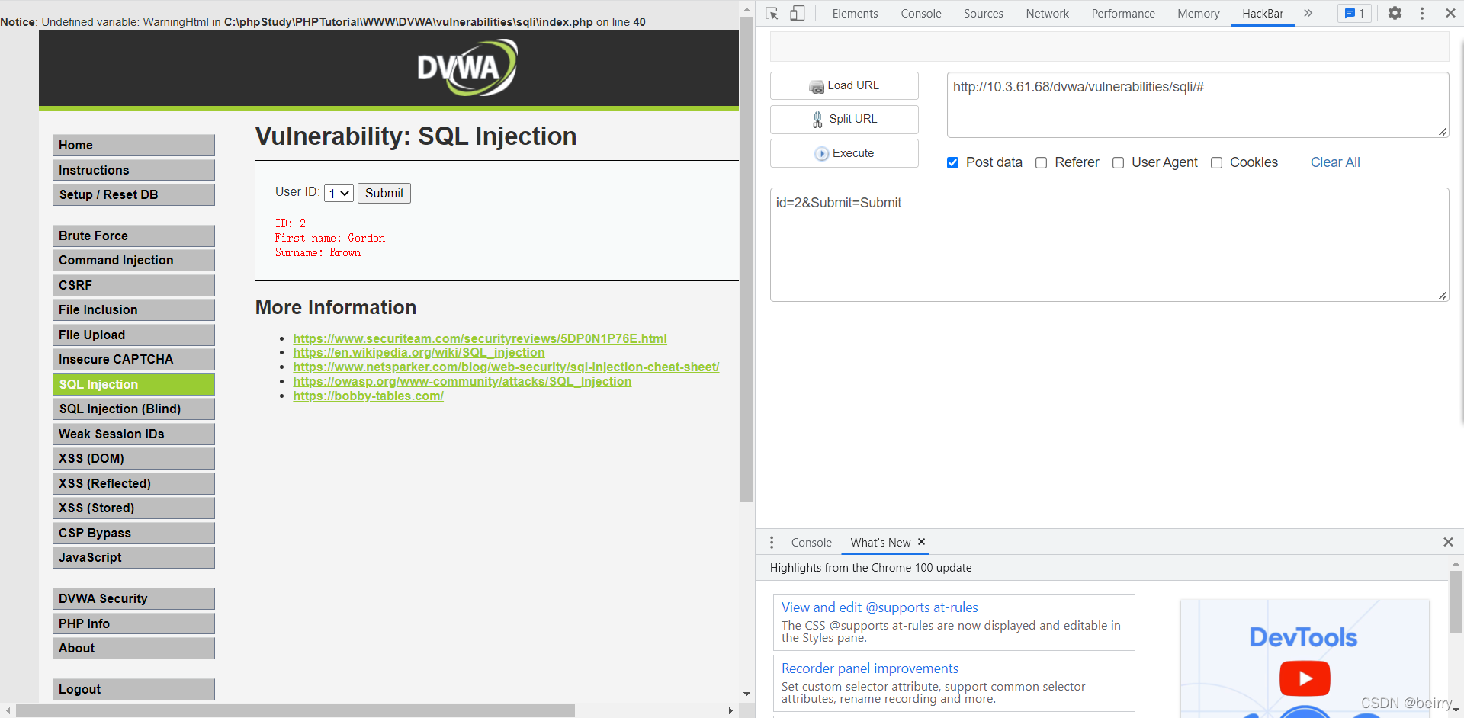Screen dimensions: 1464x718
Task: Play the DevTools YouTube video thumbnail
Action: coord(1305,678)
